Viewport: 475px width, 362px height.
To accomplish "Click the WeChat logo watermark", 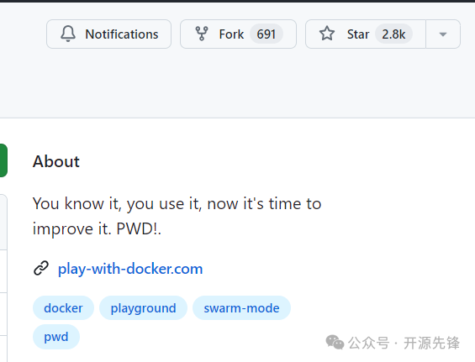I will point(335,343).
